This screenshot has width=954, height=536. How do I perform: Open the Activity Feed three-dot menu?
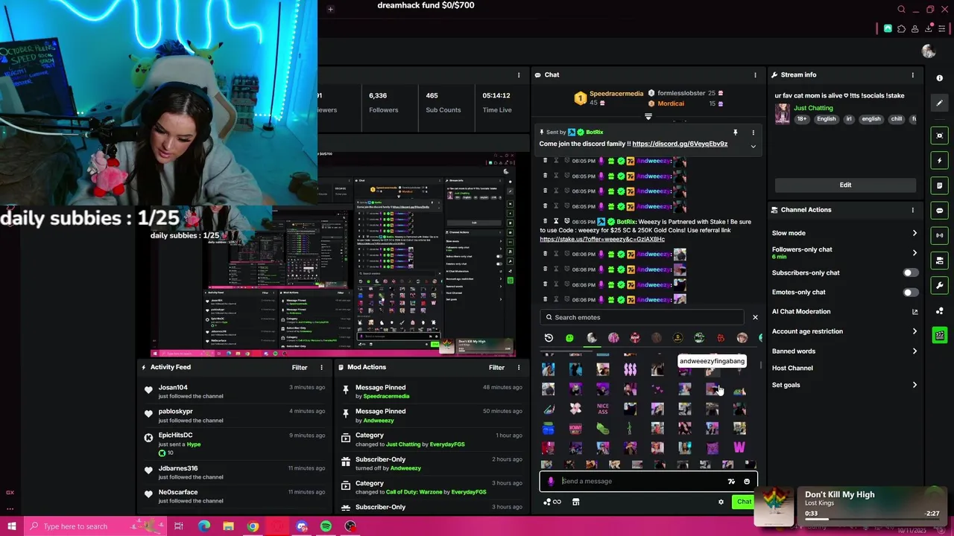pos(321,367)
